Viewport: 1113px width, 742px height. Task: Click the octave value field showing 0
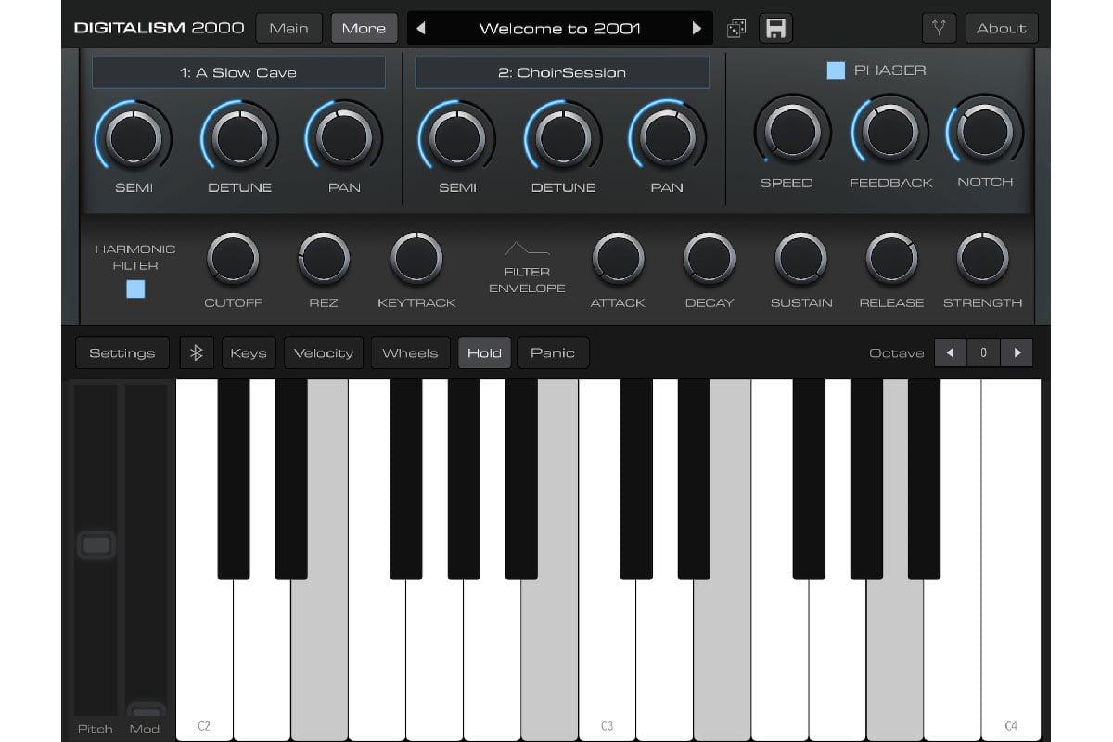pyautogui.click(x=984, y=352)
